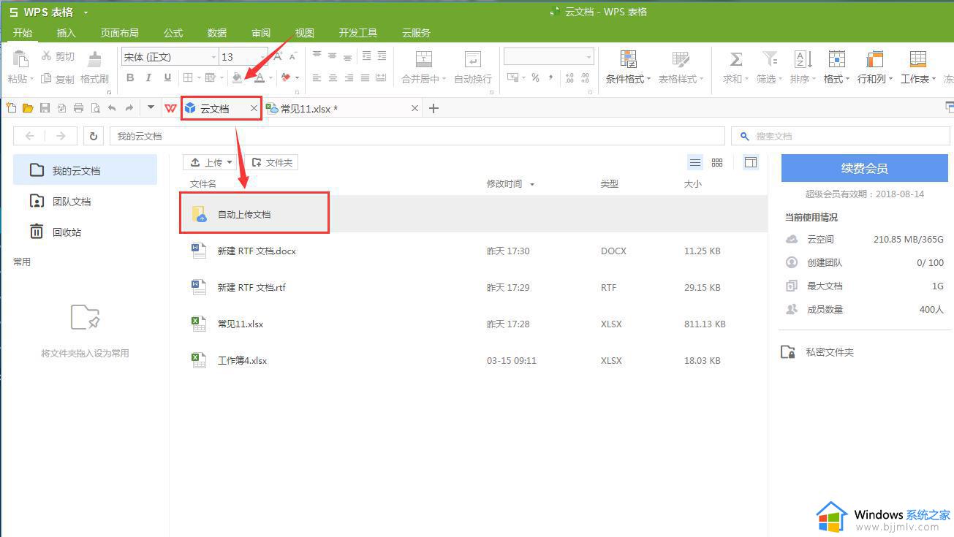954x537 pixels.
Task: Toggle Italic formatting
Action: coord(148,77)
